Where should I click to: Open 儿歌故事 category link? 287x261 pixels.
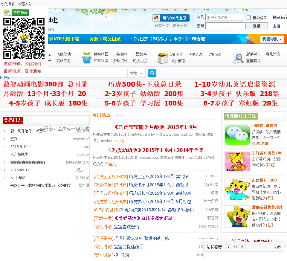pos(140,54)
